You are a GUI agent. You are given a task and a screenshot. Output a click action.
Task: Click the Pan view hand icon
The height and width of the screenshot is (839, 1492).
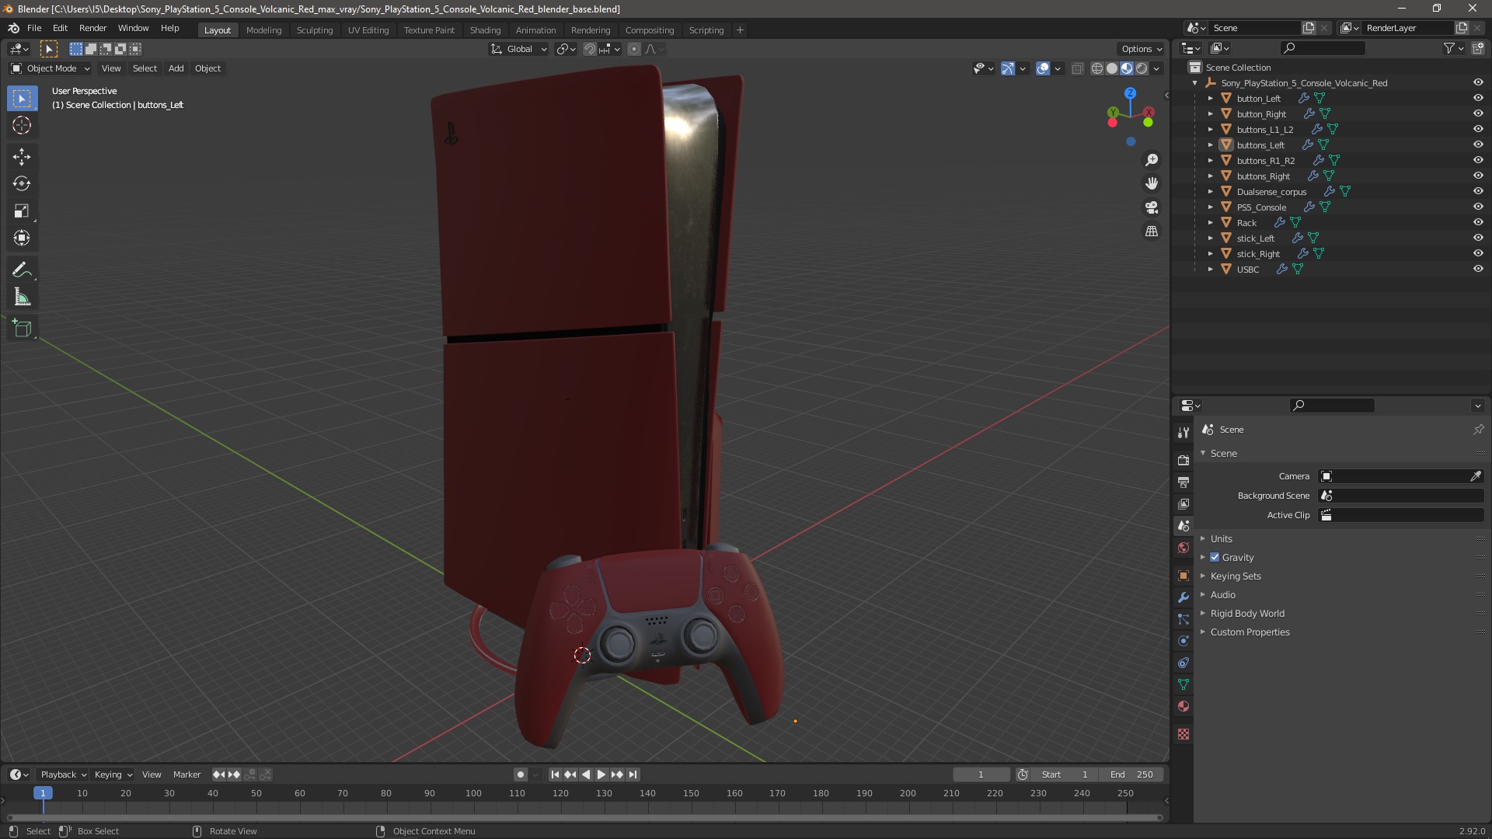pyautogui.click(x=1152, y=183)
